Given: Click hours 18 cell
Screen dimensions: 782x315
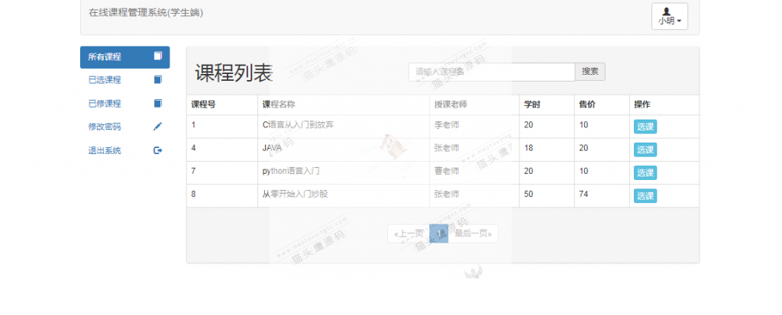Looking at the screenshot, I should pos(547,149).
